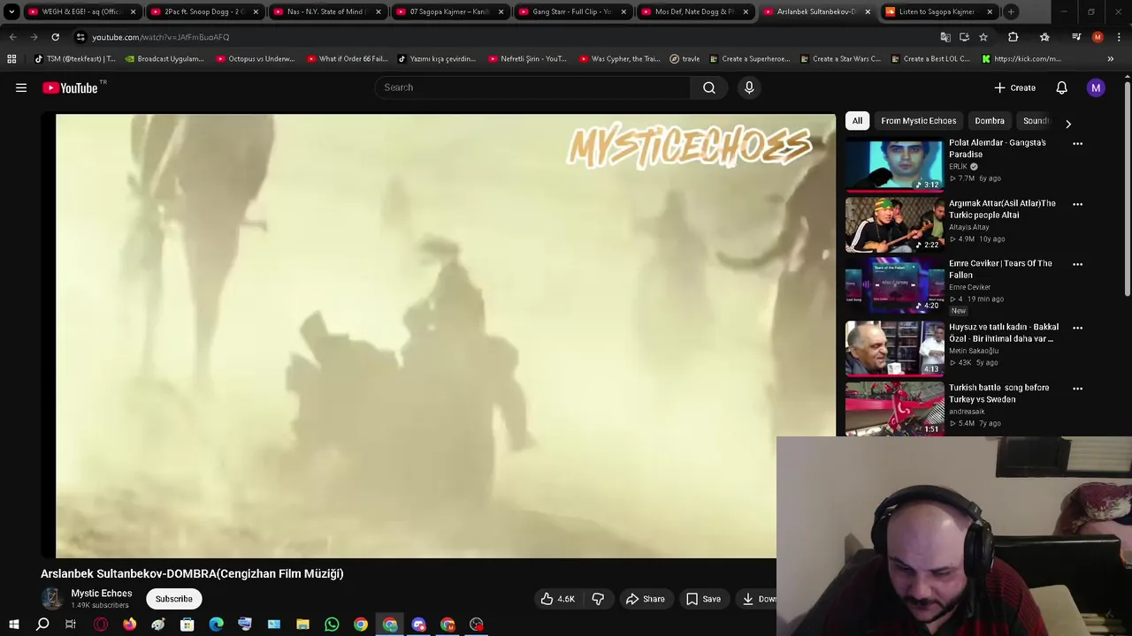Screen dimensions: 1132x636
Task: Save video to a playlist
Action: [x=704, y=599]
